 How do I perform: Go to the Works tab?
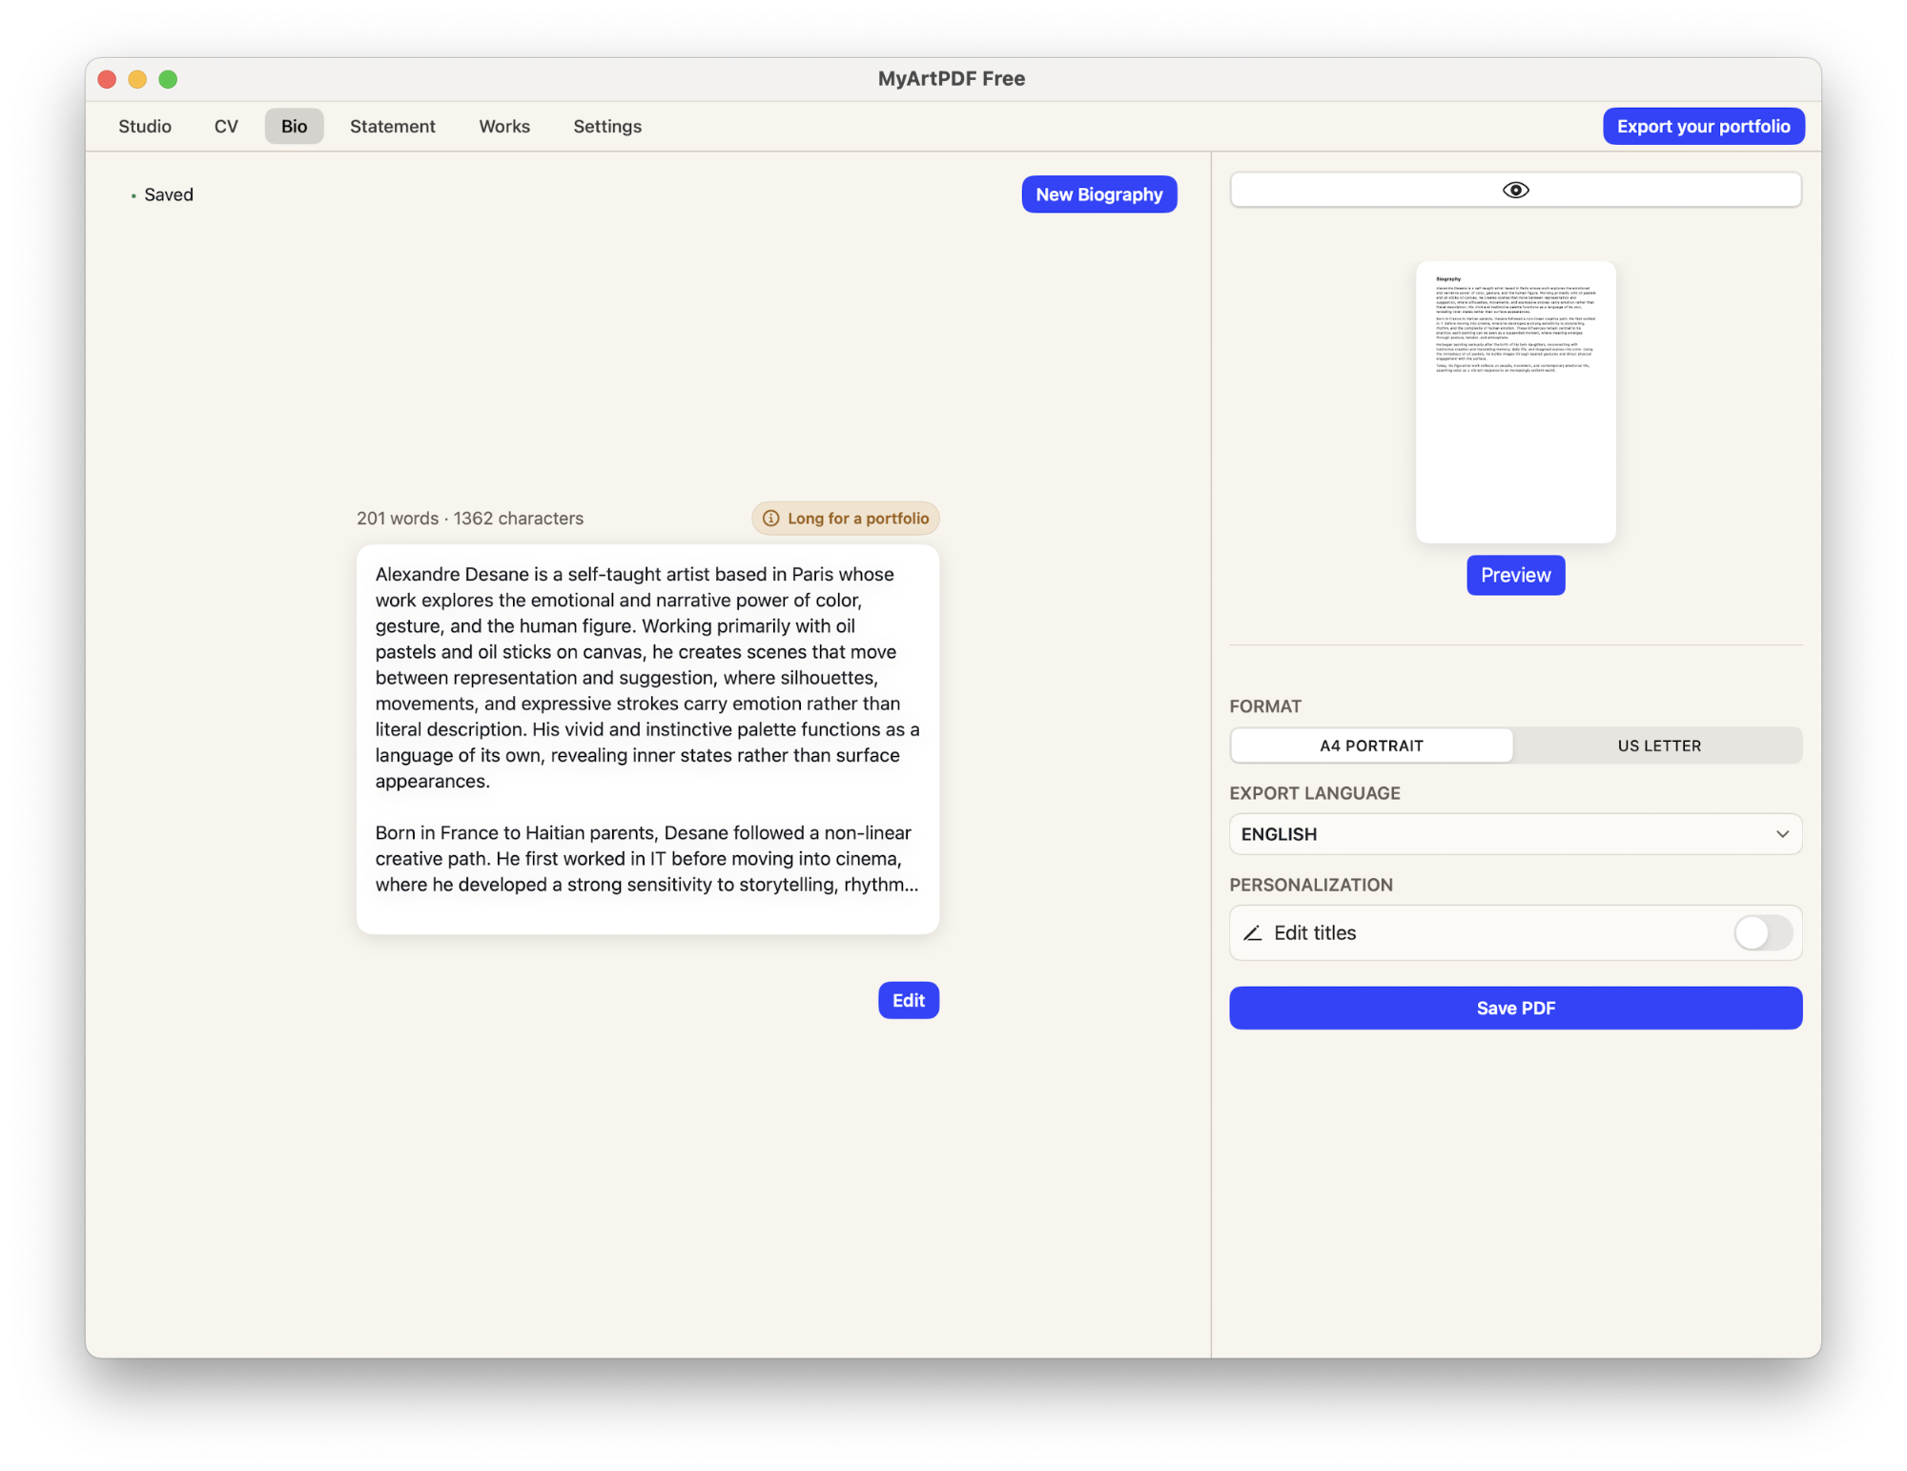coord(503,126)
